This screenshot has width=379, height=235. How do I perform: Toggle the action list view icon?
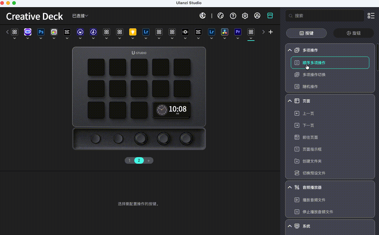(x=371, y=16)
